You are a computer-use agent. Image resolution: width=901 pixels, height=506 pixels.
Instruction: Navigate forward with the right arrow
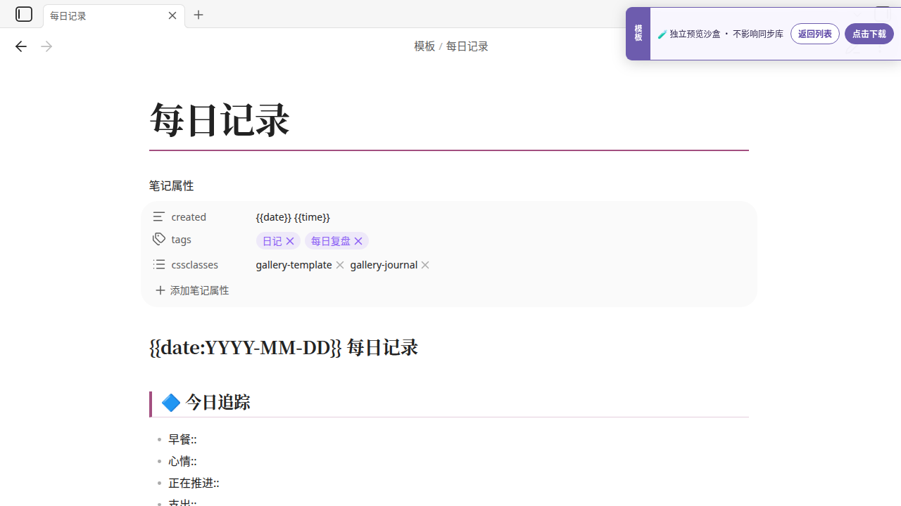click(46, 46)
